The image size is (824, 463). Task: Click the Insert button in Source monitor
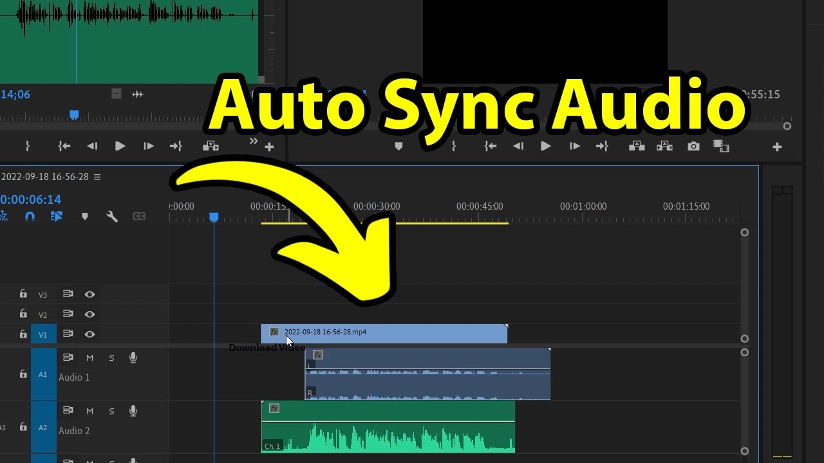click(211, 147)
